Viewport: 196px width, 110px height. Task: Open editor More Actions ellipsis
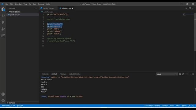[193, 8]
